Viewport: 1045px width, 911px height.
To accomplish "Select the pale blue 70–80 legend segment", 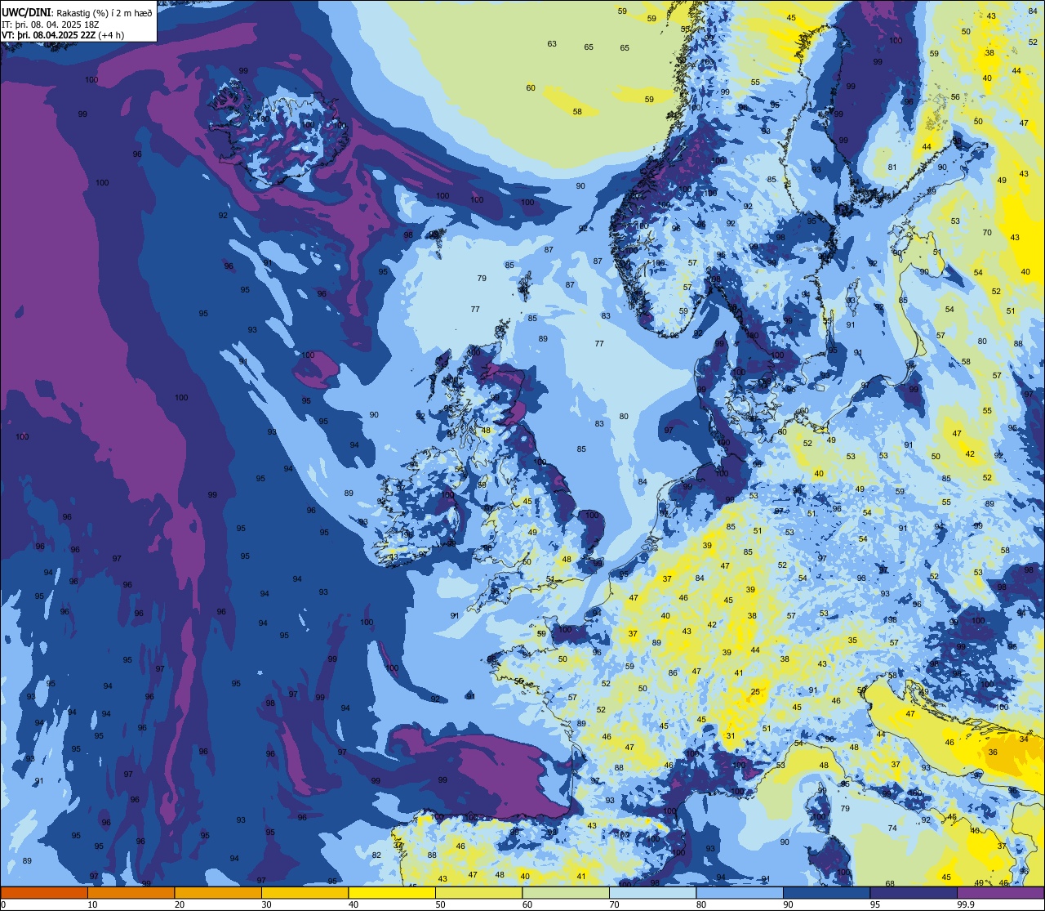I will click(x=652, y=893).
